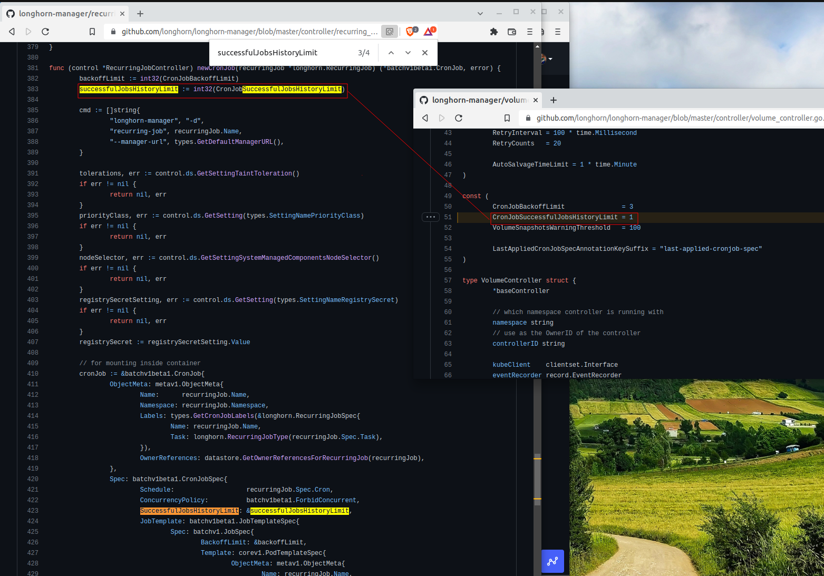Screen dimensions: 824x576
Task: Click the find-in-page icon in address bar
Action: point(390,32)
